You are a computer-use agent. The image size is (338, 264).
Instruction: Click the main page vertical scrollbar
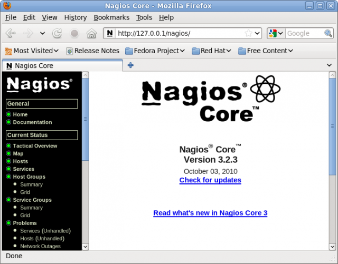pyautogui.click(x=332, y=158)
